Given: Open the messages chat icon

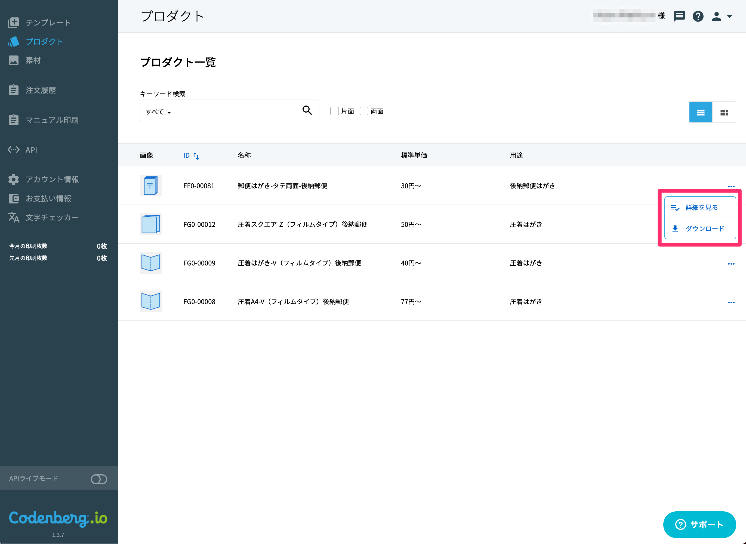Looking at the screenshot, I should [679, 16].
